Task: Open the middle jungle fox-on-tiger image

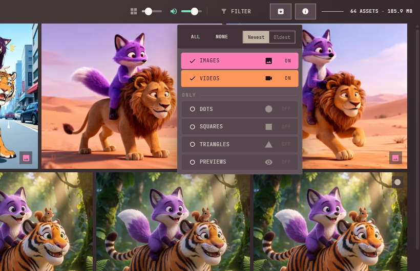Action: (x=173, y=221)
